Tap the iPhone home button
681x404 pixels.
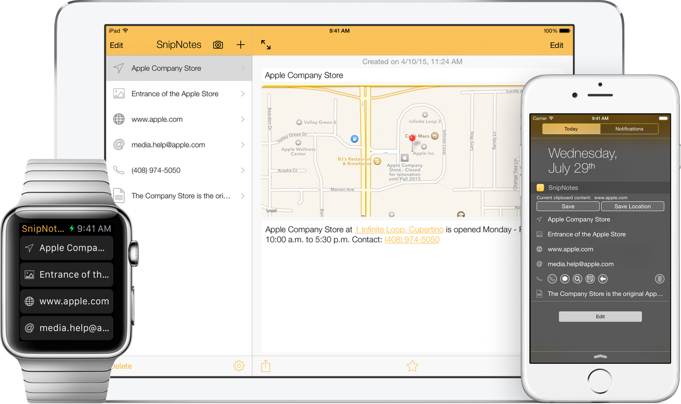(x=600, y=381)
